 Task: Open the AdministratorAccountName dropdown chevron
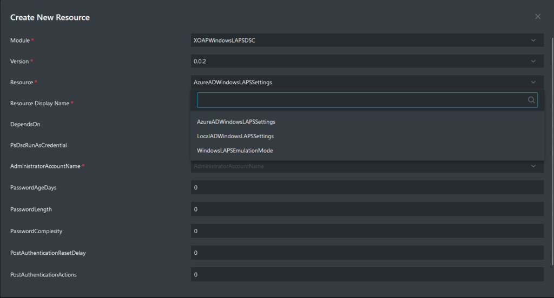(533, 166)
